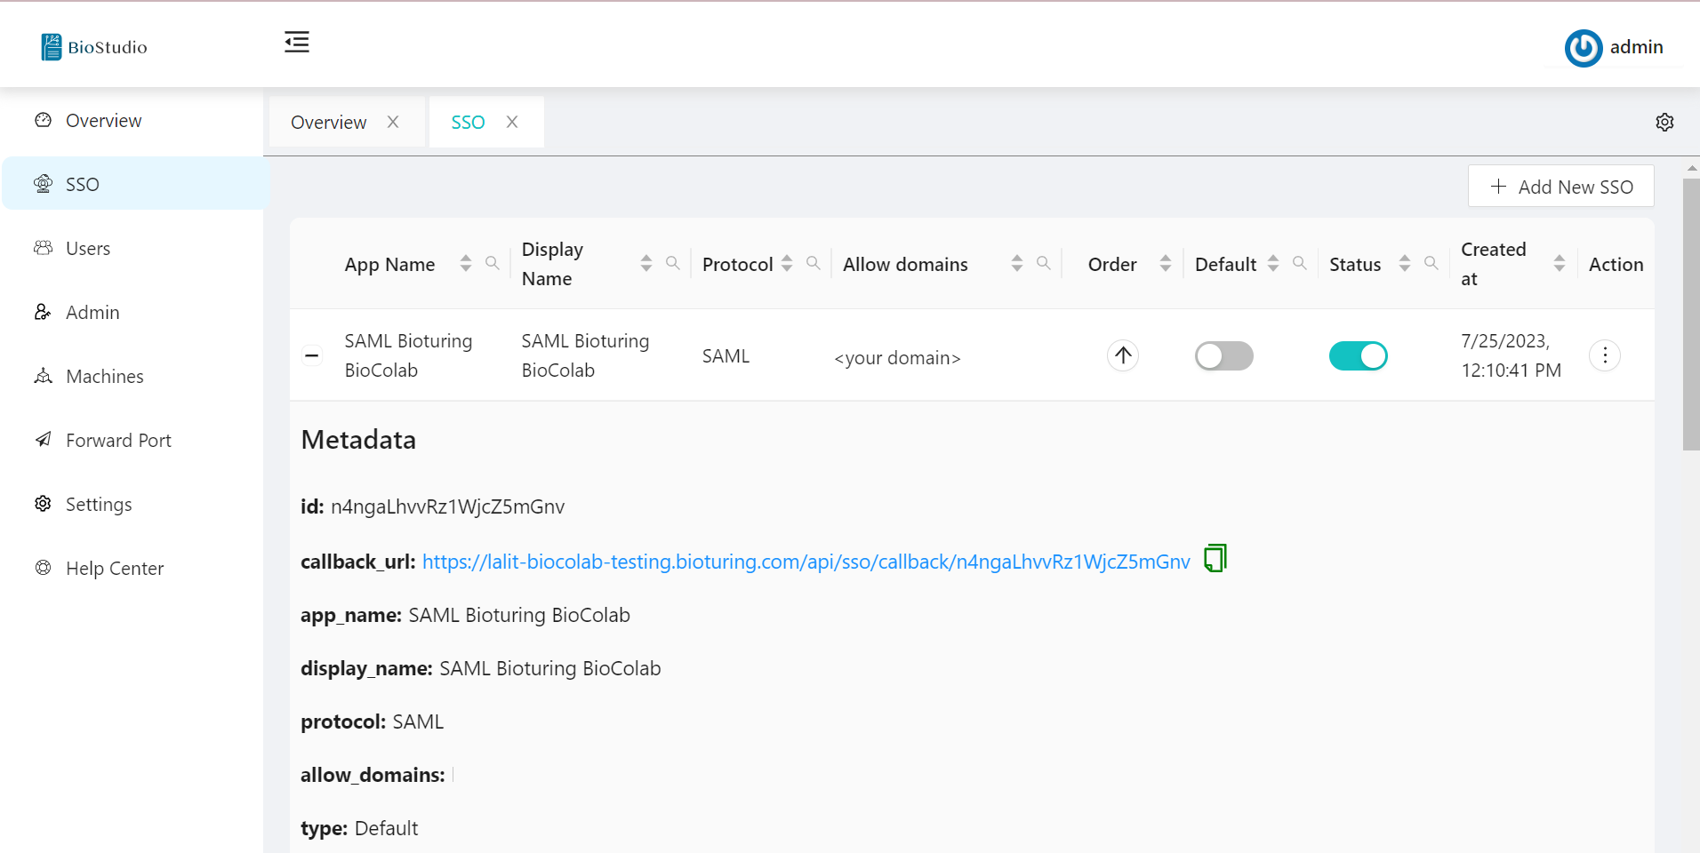
Task: Click the admin username
Action: point(1636,47)
